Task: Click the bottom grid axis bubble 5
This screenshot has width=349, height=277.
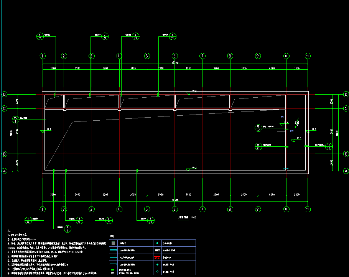Action: click(x=147, y=209)
